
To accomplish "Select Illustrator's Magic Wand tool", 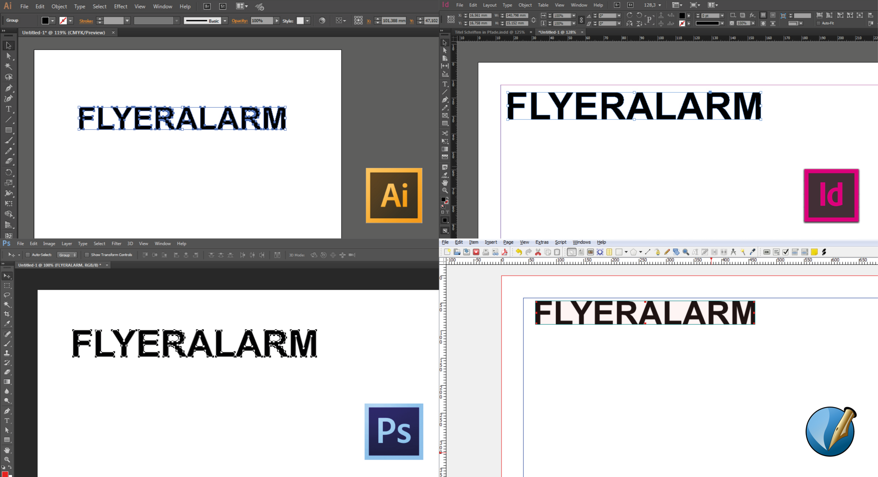I will [x=9, y=67].
